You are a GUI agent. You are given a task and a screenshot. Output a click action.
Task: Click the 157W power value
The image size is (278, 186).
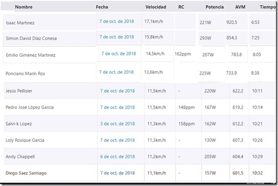coord(210,173)
